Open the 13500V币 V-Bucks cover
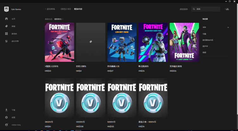Viewport: 238px width, 131px height. (x=91, y=98)
